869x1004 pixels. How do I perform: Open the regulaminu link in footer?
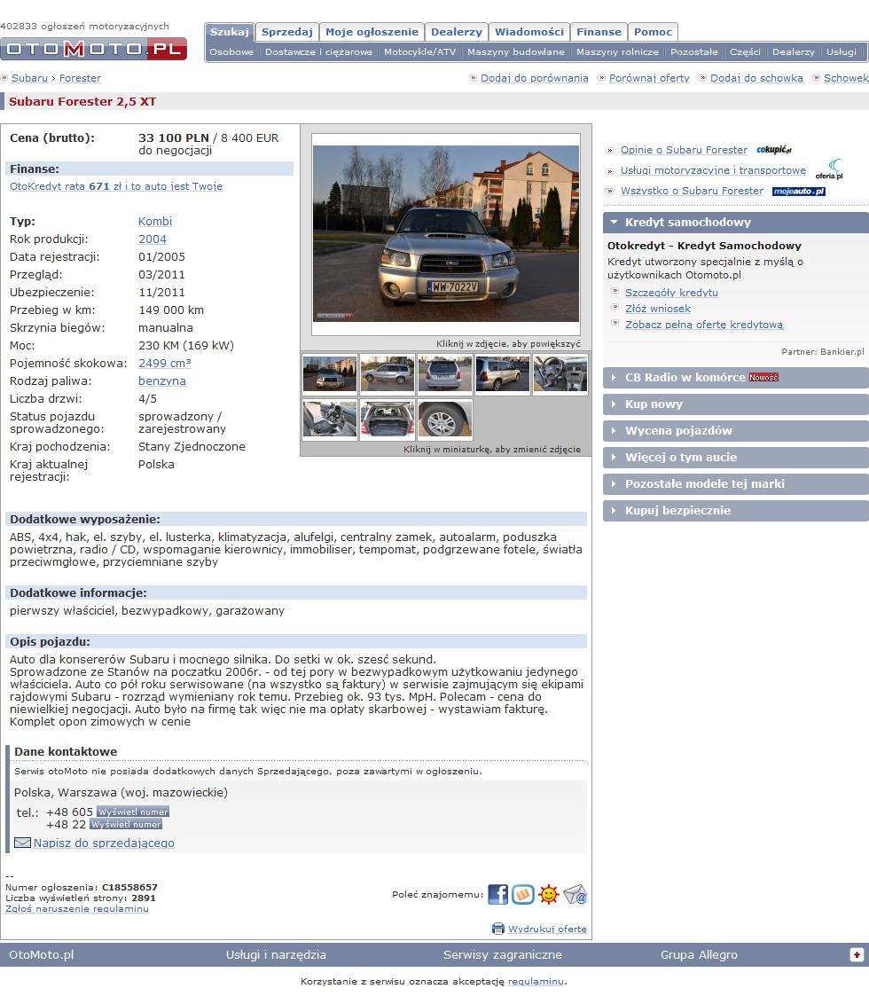pos(536,982)
